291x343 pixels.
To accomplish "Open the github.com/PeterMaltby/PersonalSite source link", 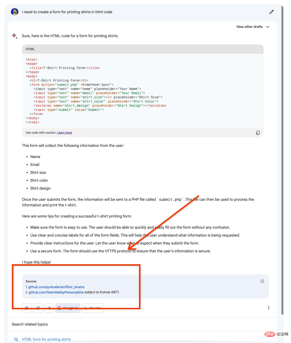I will point(56,292).
